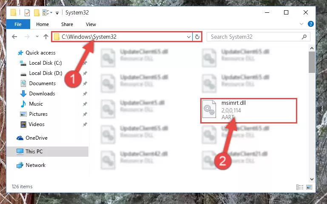
Task: Click the Up one level arrow
Action: coord(46,37)
